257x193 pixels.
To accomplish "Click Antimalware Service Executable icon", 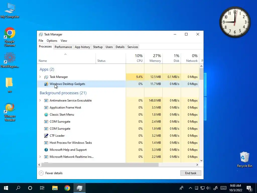I will pyautogui.click(x=46, y=101).
